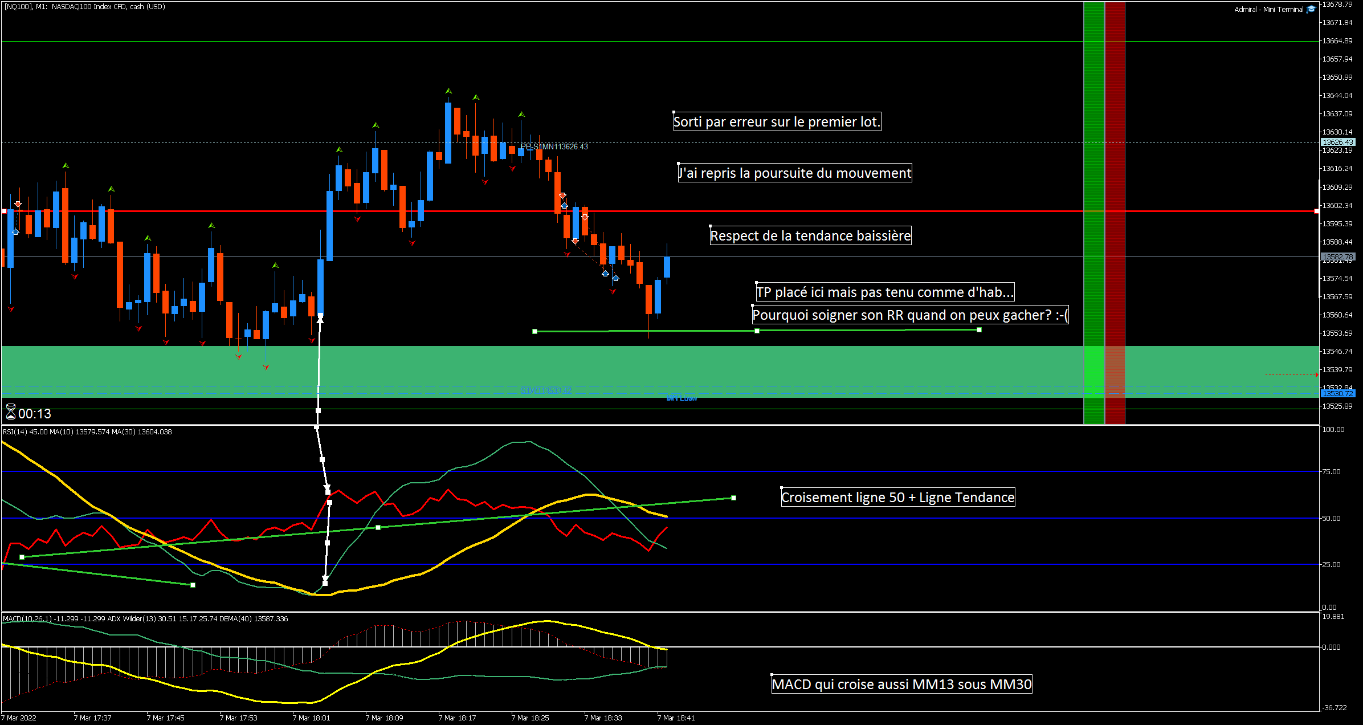
Task: Click right end handle of RSI trendline
Action: [733, 498]
